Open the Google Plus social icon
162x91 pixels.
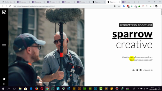pos(134,70)
